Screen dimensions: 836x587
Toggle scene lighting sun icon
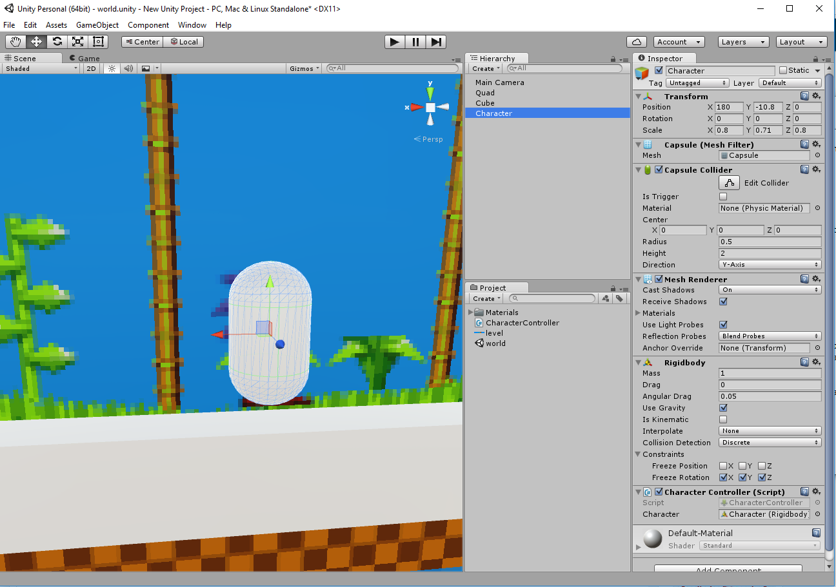tap(111, 68)
